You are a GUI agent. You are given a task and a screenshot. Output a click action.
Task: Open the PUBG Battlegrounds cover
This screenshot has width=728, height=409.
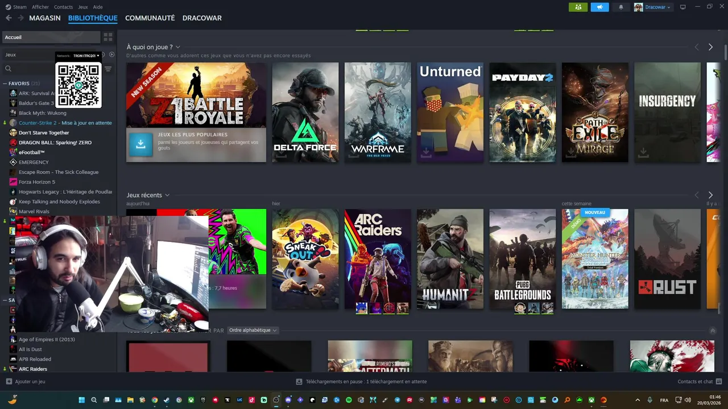523,258
